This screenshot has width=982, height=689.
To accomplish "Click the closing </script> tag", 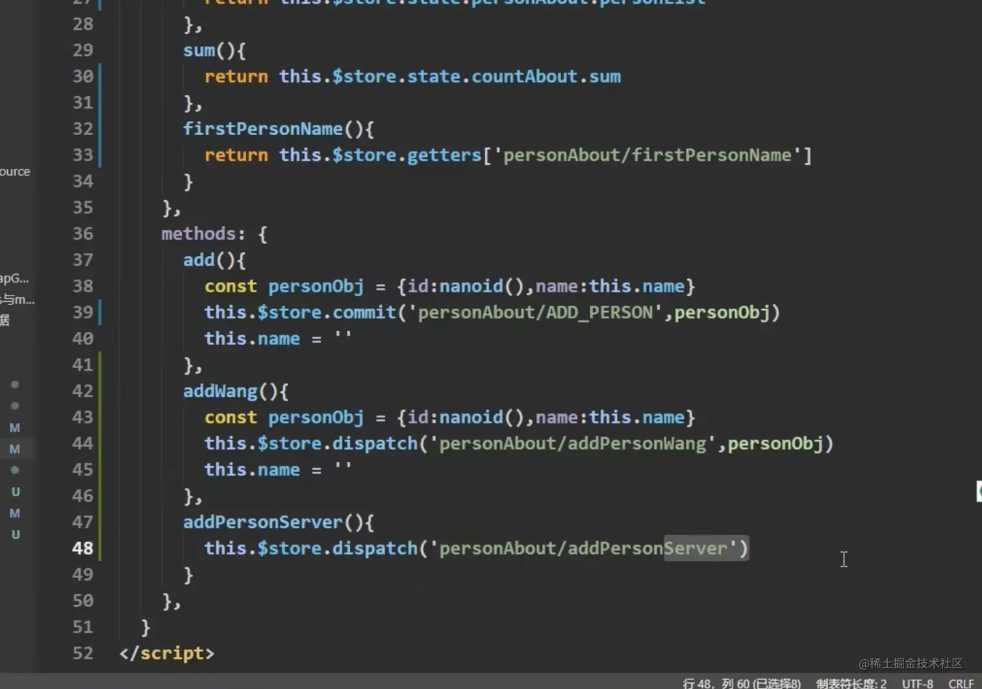I will pos(167,653).
